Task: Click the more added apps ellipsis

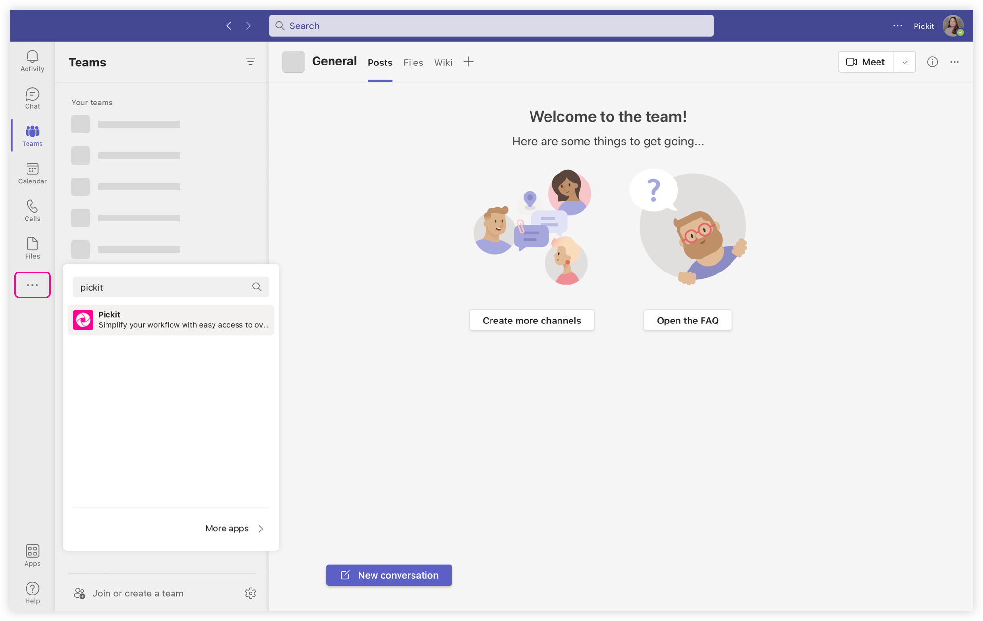Action: (32, 285)
